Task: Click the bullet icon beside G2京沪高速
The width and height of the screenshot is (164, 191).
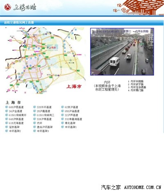Action: coord(62,107)
